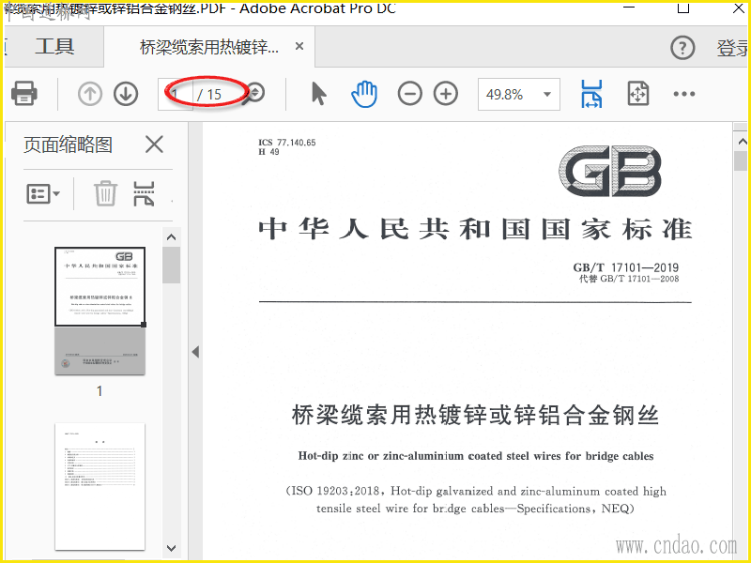Close the 页面缩略图 panel

(x=154, y=145)
